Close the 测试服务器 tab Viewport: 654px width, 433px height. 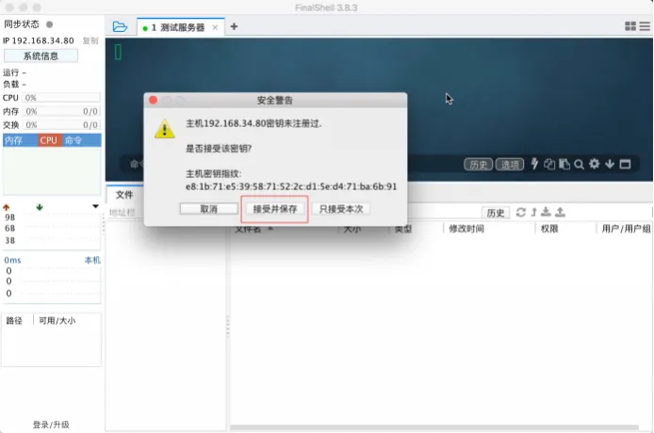point(215,27)
